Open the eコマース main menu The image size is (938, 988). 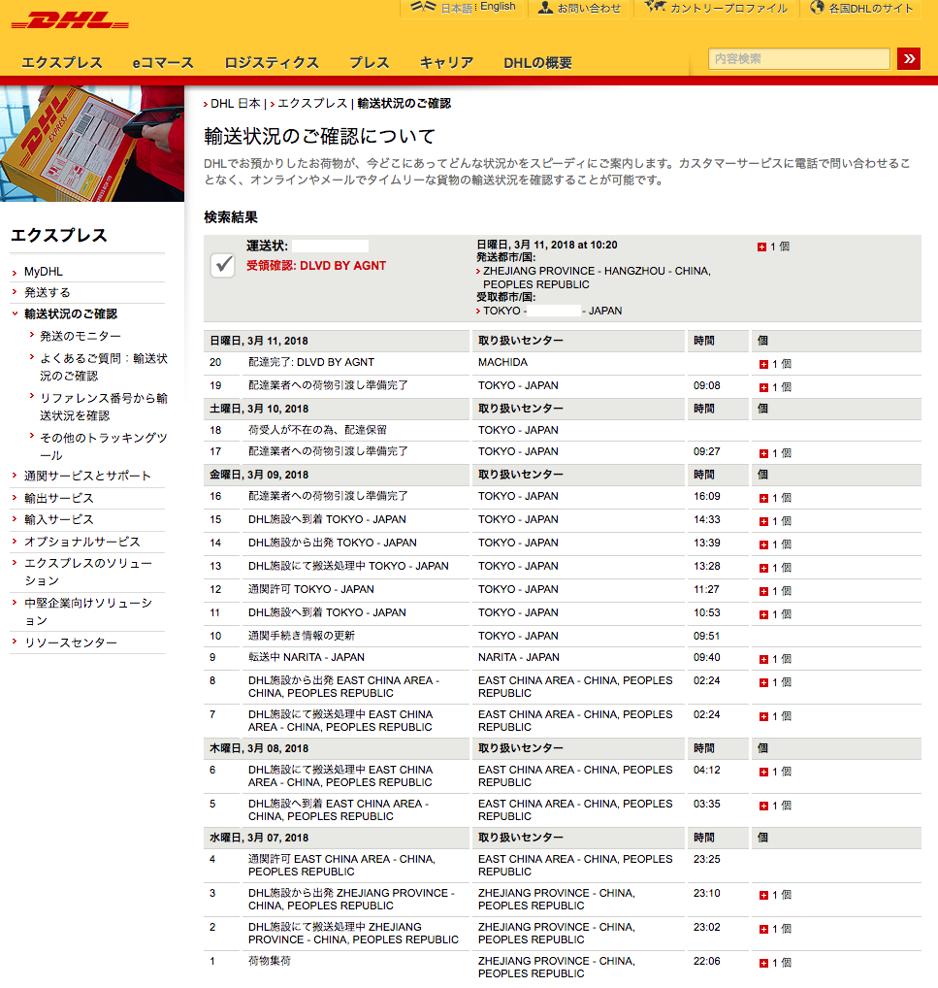tap(163, 63)
